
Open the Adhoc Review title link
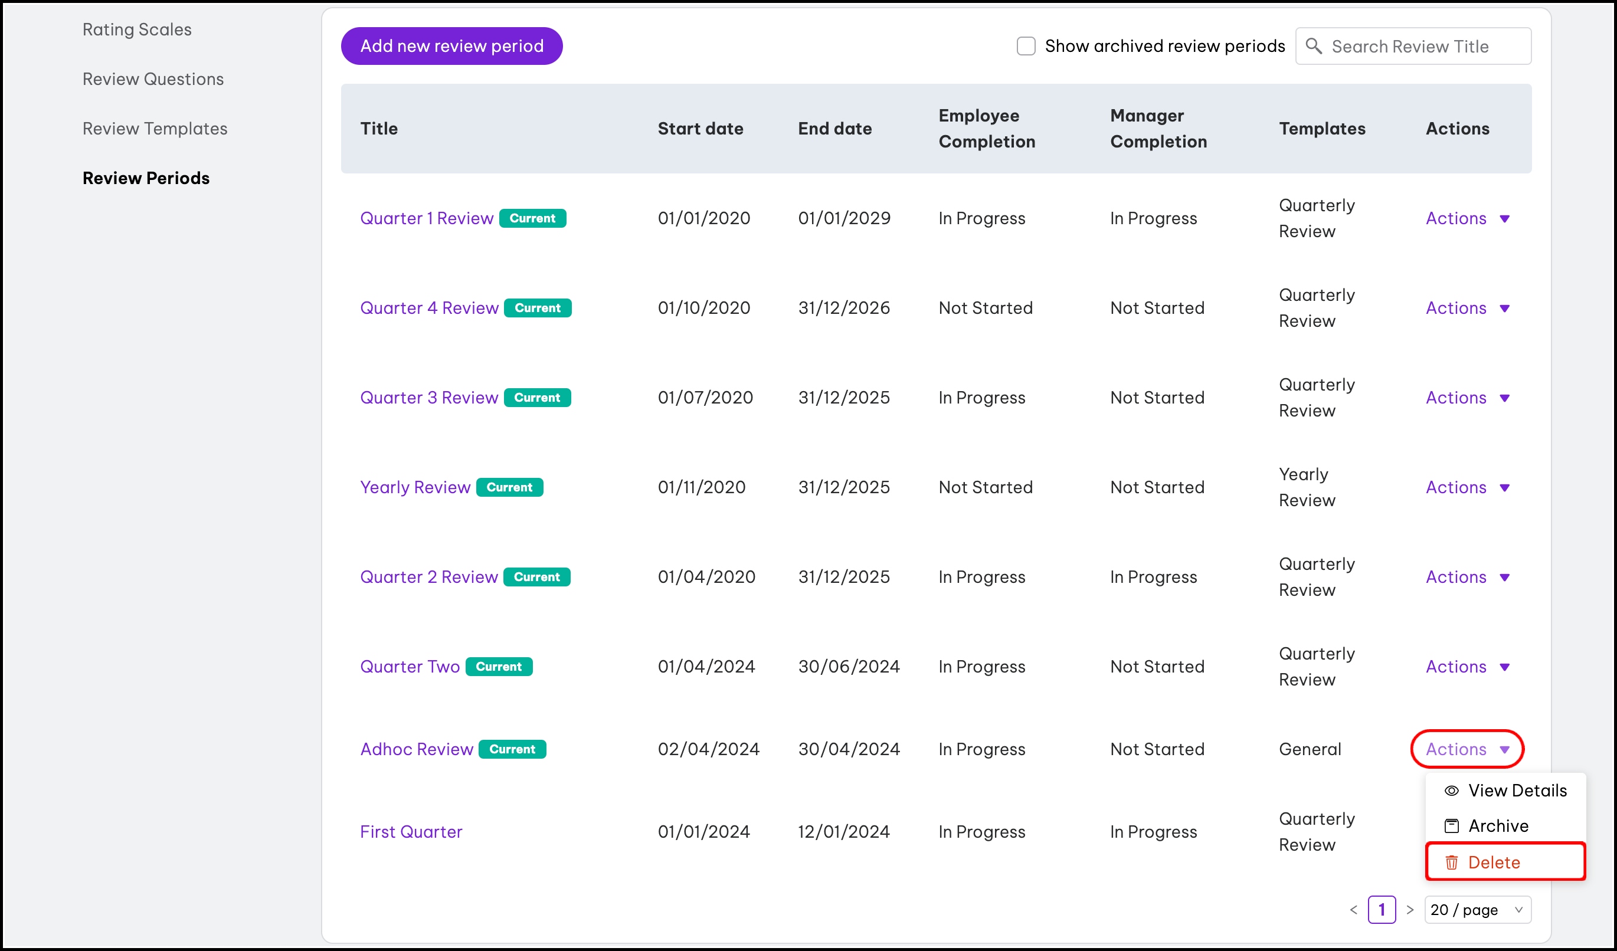click(417, 749)
